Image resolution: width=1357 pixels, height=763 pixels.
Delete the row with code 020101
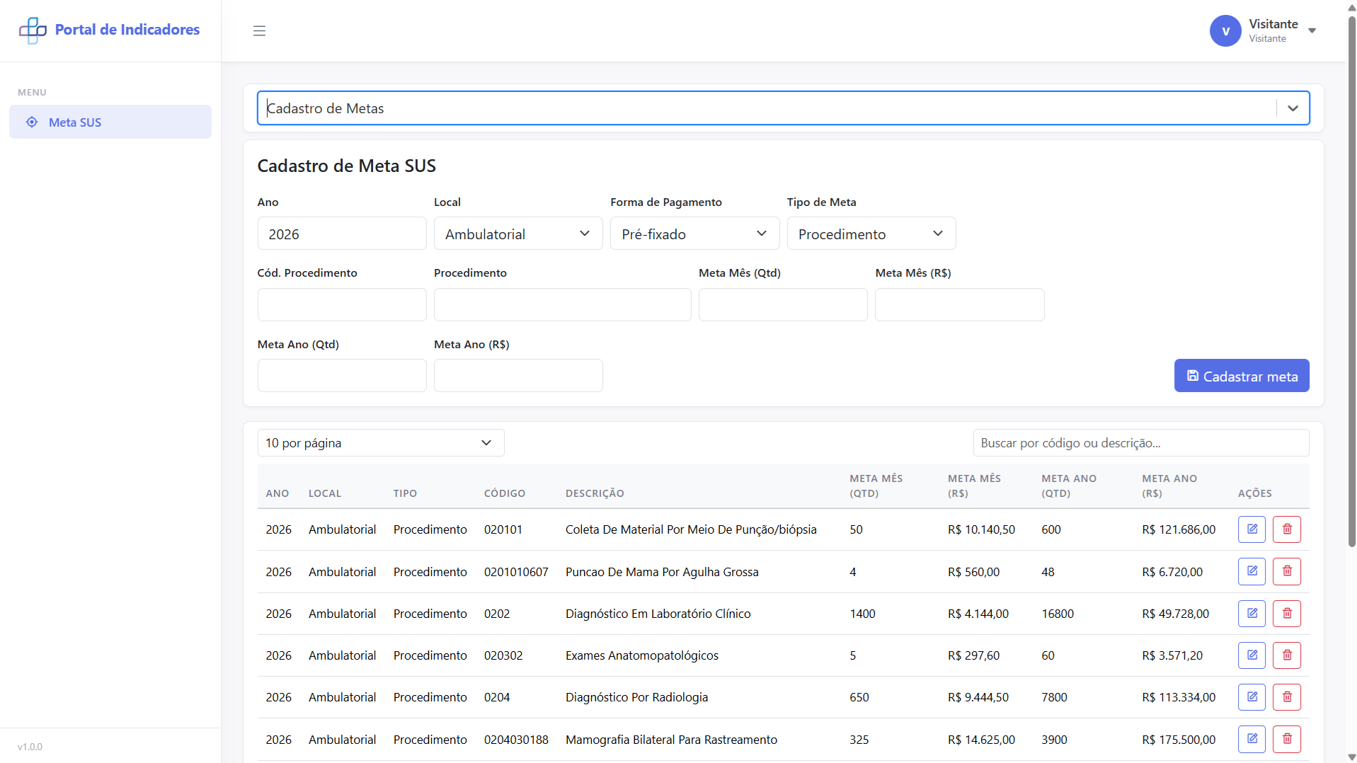click(x=1287, y=529)
